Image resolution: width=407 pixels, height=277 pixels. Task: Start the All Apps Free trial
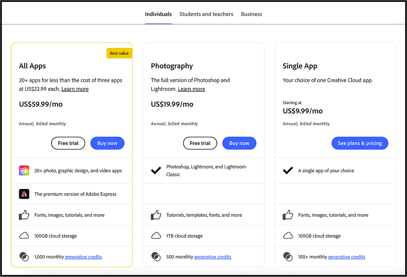[68, 143]
